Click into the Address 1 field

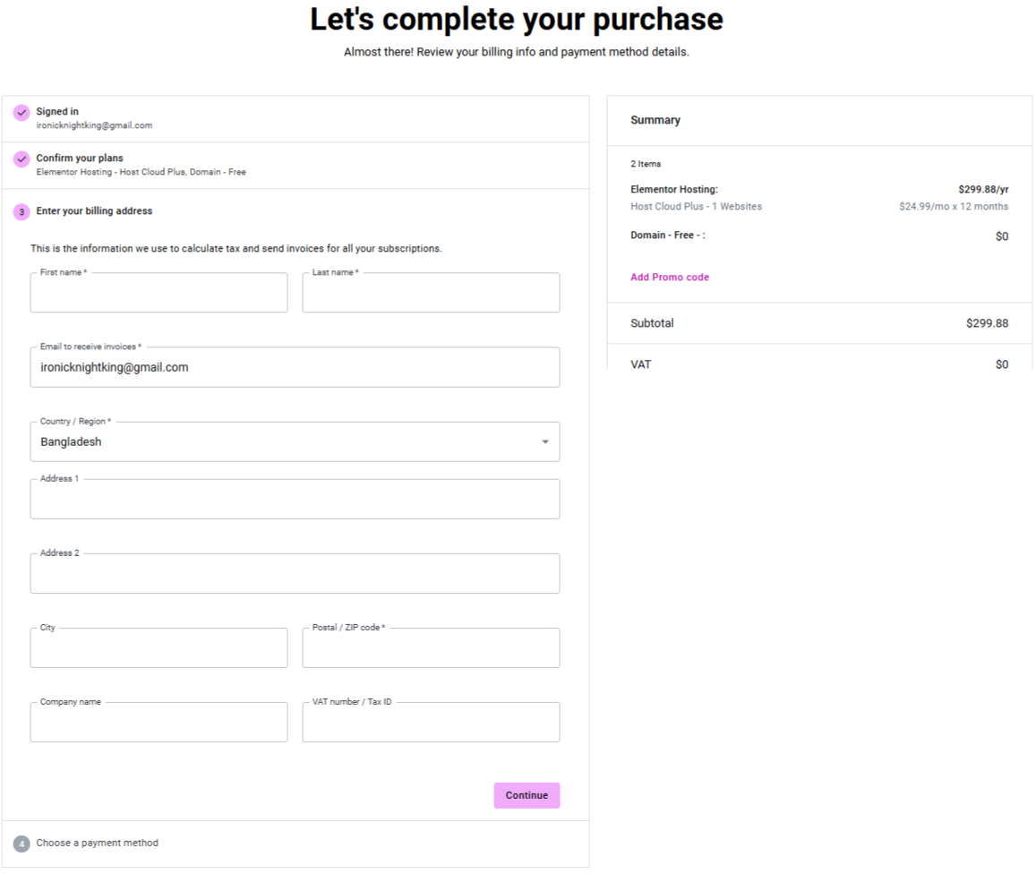click(295, 499)
